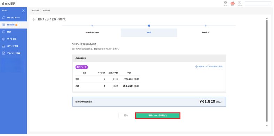Click the STEP.2 依頼内容の確認 heading
This screenshot has height=136, width=274.
pyautogui.click(x=84, y=44)
